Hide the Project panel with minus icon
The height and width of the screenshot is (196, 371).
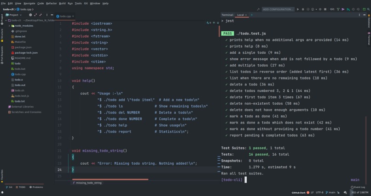click(52, 15)
